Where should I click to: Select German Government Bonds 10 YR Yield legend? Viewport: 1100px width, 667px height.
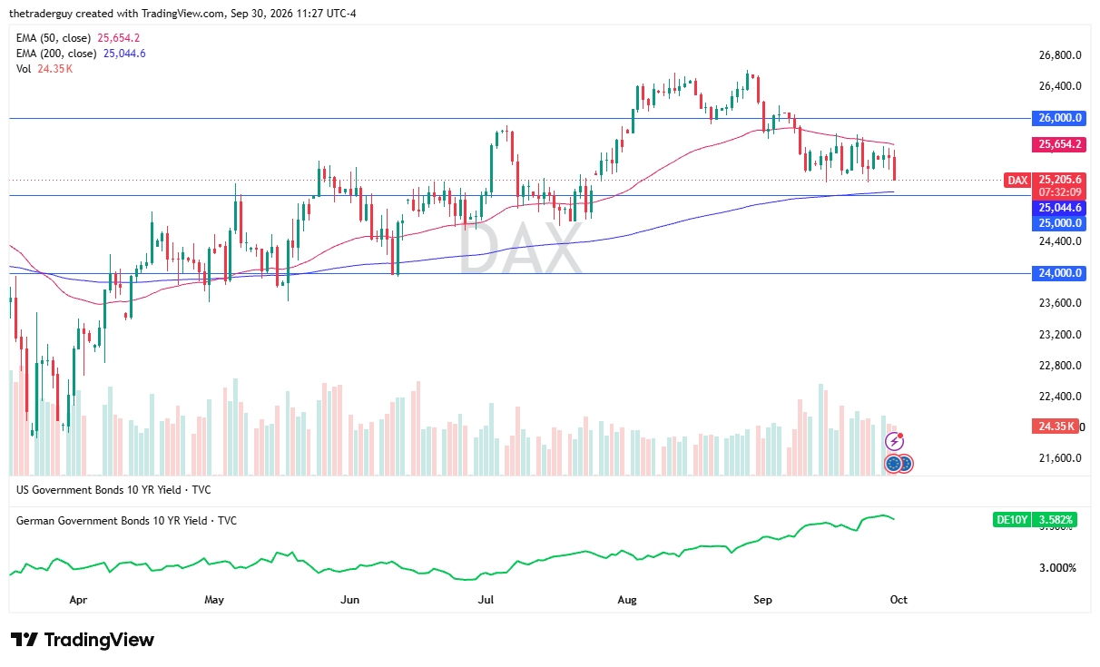126,521
